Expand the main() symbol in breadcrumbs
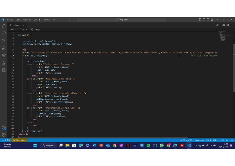The width and height of the screenshot is (235, 166). coord(35,29)
